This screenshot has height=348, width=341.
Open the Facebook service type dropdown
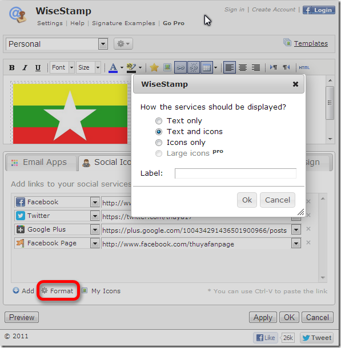point(95,202)
